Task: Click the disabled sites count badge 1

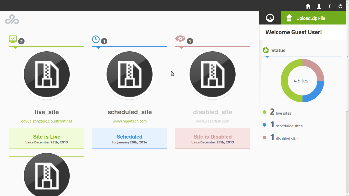Action: (190, 41)
